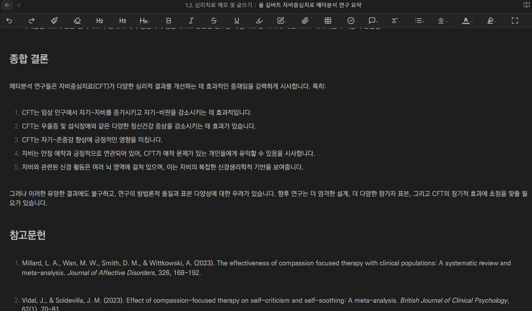
Task: Toggle strikethrough formatting
Action: [214, 21]
